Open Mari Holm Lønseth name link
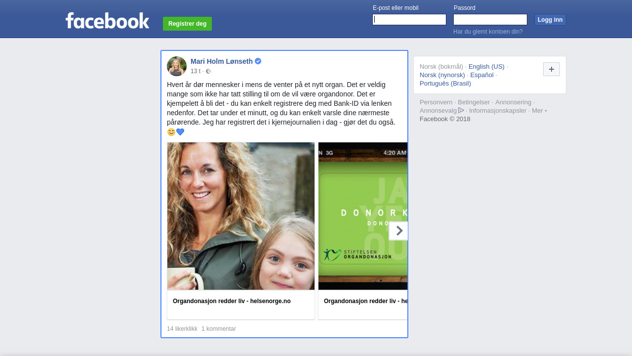Screen dimensions: 632x356 [x=222, y=61]
